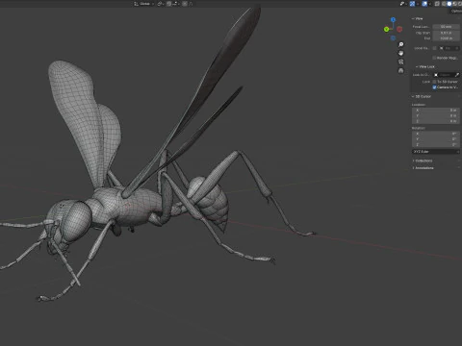Viewport: 462px width, 346px height.
Task: Toggle the camera view icon
Action: click(x=401, y=62)
